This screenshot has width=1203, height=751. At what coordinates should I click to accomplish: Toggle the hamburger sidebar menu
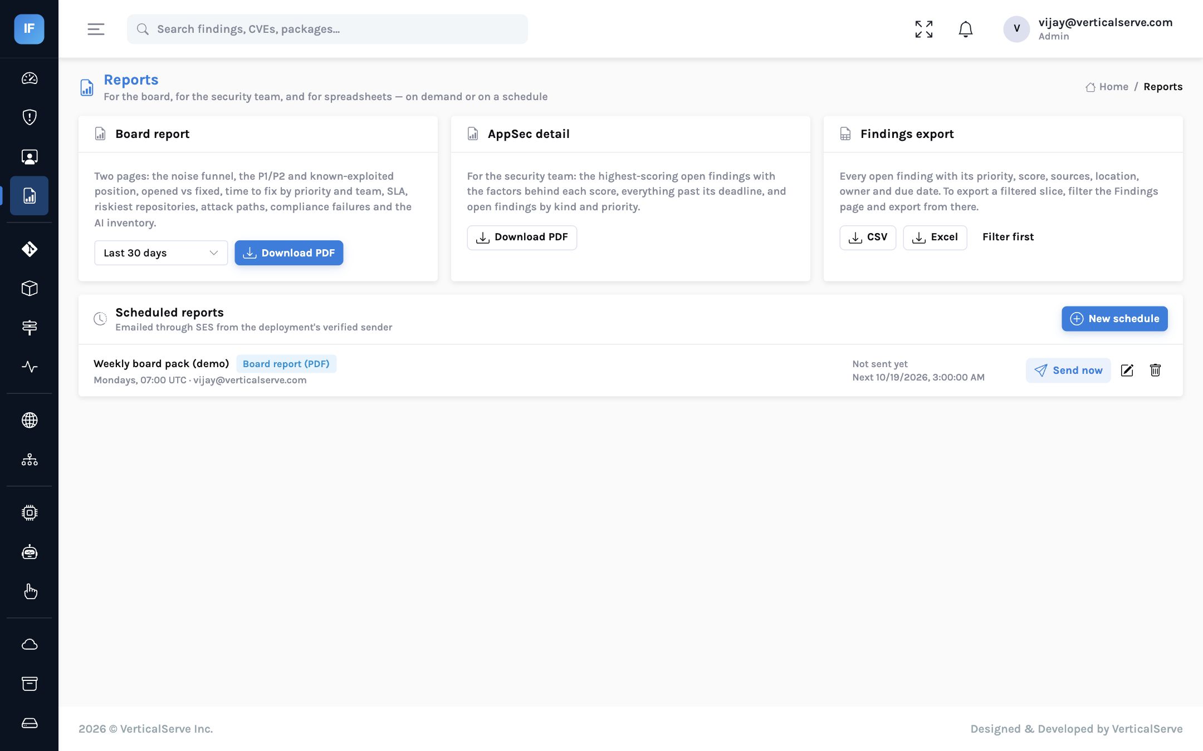click(x=96, y=29)
